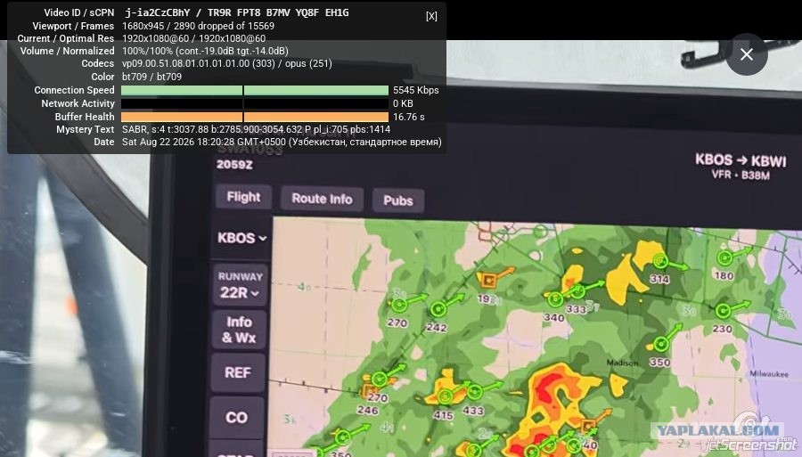Image resolution: width=802 pixels, height=457 pixels.
Task: Open the Info & Wx panel
Action: [239, 330]
